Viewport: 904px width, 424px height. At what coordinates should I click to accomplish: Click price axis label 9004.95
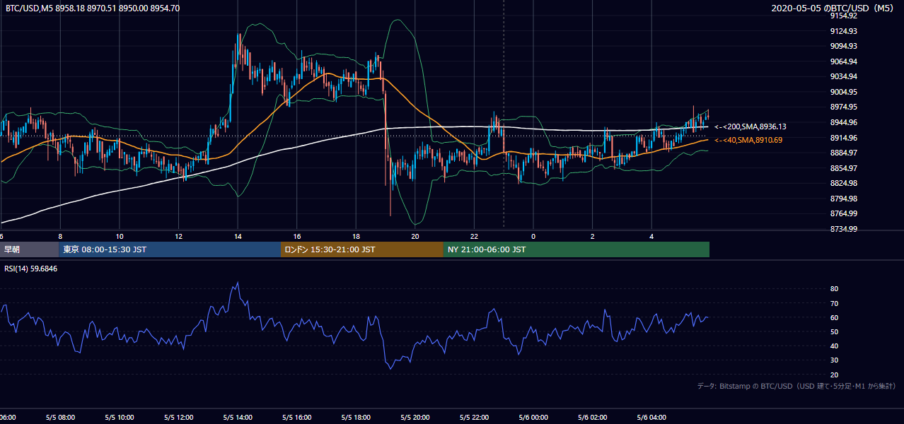click(844, 92)
